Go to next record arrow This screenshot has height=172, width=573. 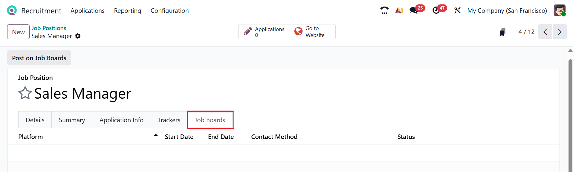(560, 32)
